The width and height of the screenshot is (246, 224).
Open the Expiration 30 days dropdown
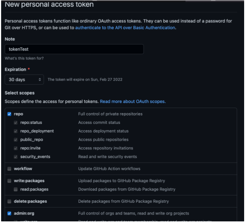pyautogui.click(x=25, y=80)
